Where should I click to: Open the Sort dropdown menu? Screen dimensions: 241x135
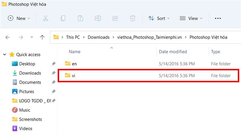(x=159, y=18)
